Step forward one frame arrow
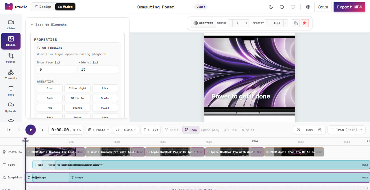The height and width of the screenshot is (190, 370). (x=42, y=130)
